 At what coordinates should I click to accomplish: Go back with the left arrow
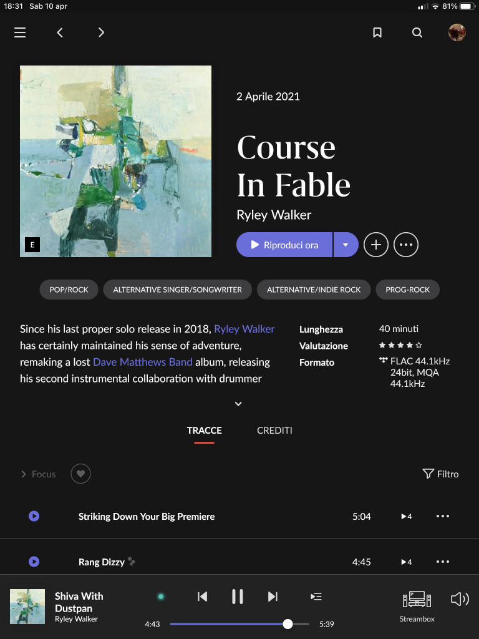pos(60,32)
